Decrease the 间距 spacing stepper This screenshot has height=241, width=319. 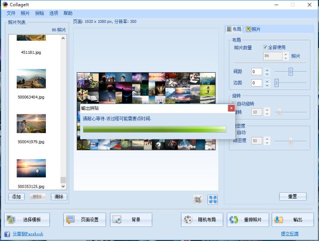267,73
